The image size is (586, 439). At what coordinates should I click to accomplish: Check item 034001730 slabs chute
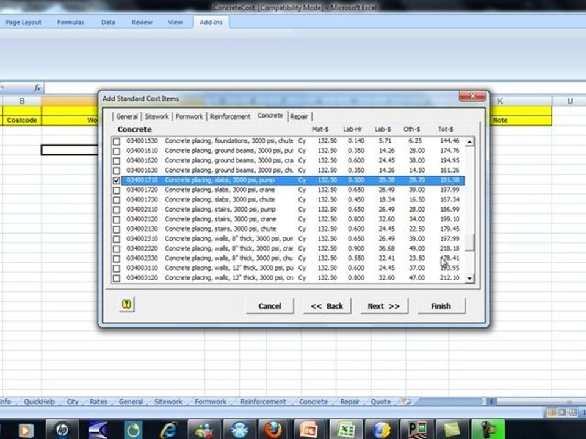click(x=117, y=200)
